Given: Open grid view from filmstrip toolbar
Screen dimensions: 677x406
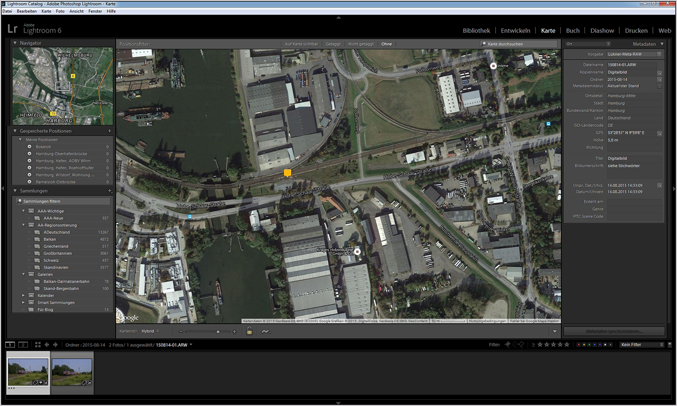Looking at the screenshot, I should pyautogui.click(x=38, y=344).
